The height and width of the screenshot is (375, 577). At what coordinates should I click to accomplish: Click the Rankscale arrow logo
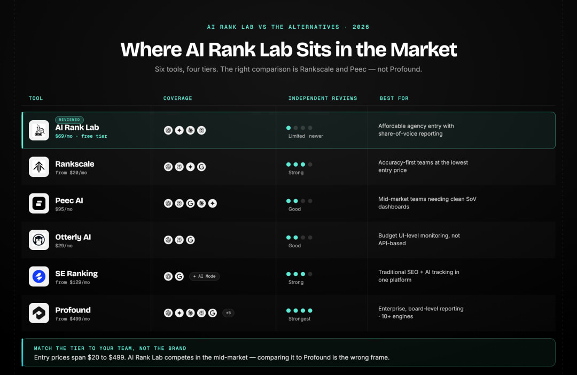pos(39,167)
